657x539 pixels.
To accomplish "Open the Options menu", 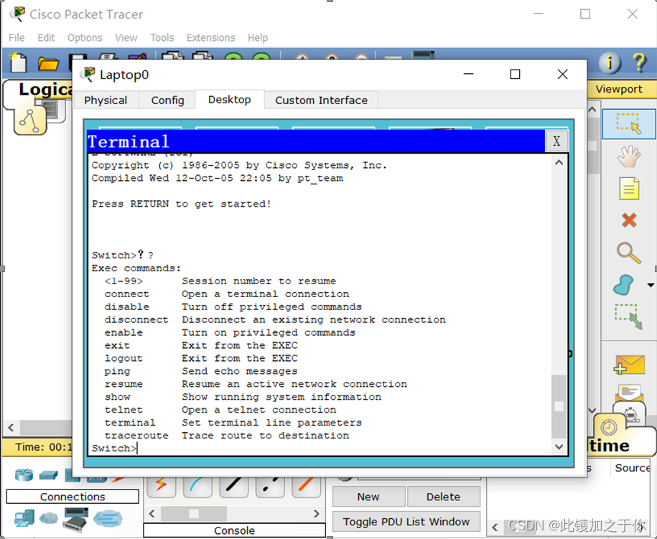I will click(85, 38).
